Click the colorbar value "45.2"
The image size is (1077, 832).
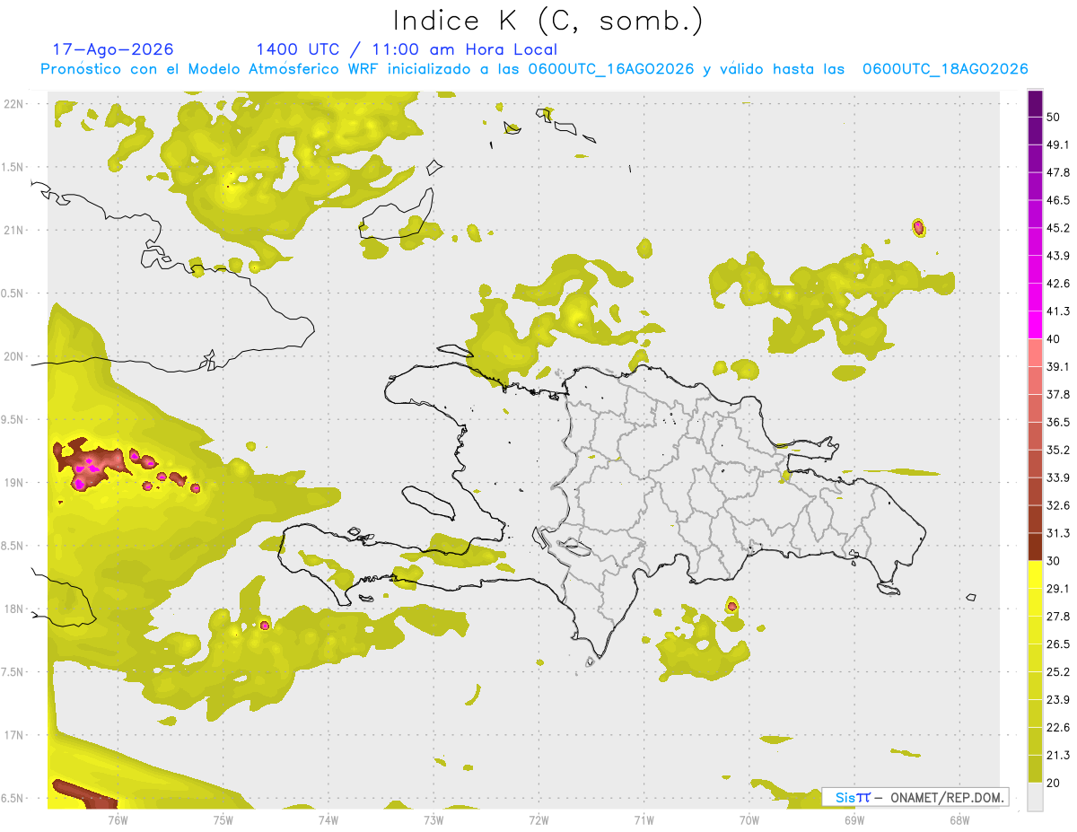click(x=1058, y=228)
